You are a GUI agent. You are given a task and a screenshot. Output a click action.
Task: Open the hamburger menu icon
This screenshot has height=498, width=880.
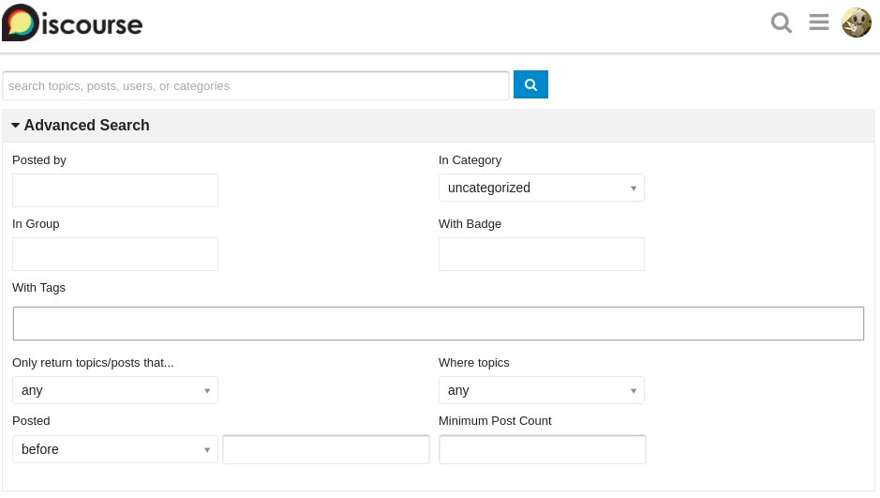click(819, 23)
